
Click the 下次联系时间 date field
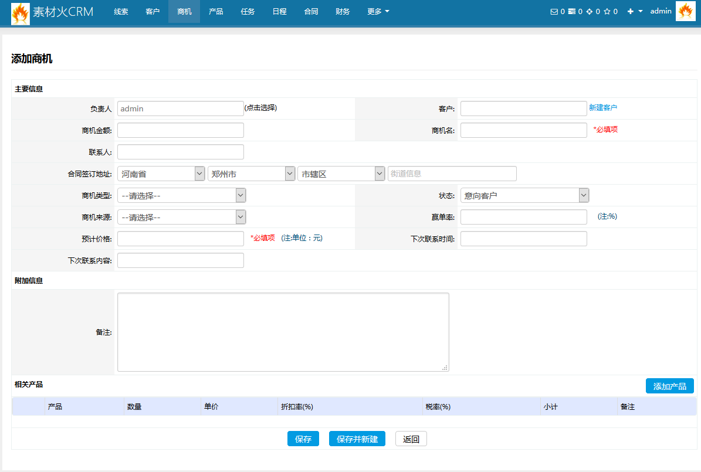tap(523, 239)
